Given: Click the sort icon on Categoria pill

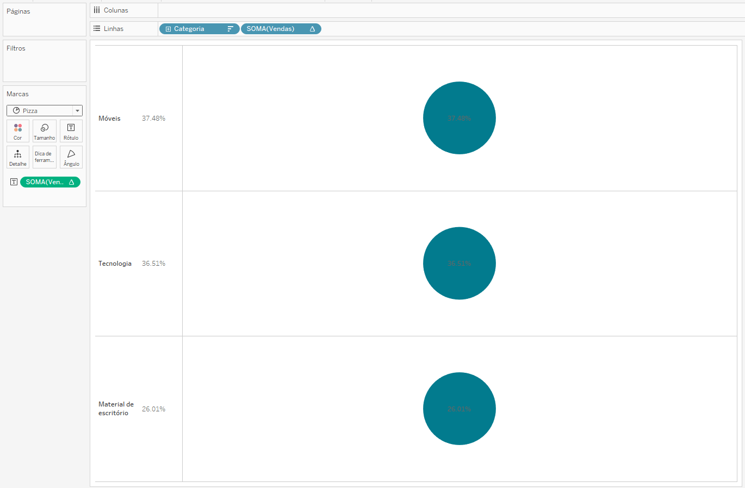Looking at the screenshot, I should (231, 29).
